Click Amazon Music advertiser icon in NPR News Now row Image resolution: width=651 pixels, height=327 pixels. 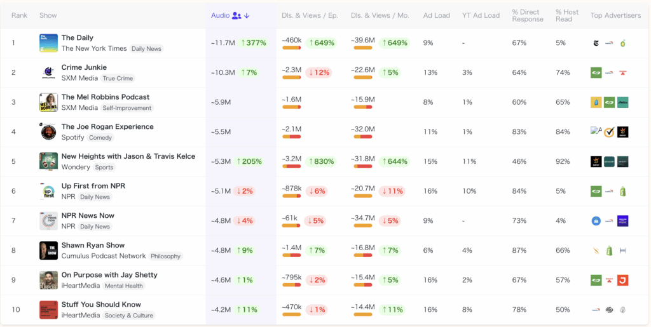(x=623, y=221)
